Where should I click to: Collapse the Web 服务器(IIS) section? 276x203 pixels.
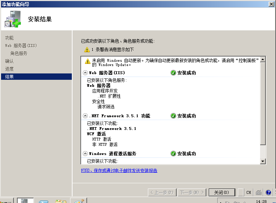(x=85, y=73)
